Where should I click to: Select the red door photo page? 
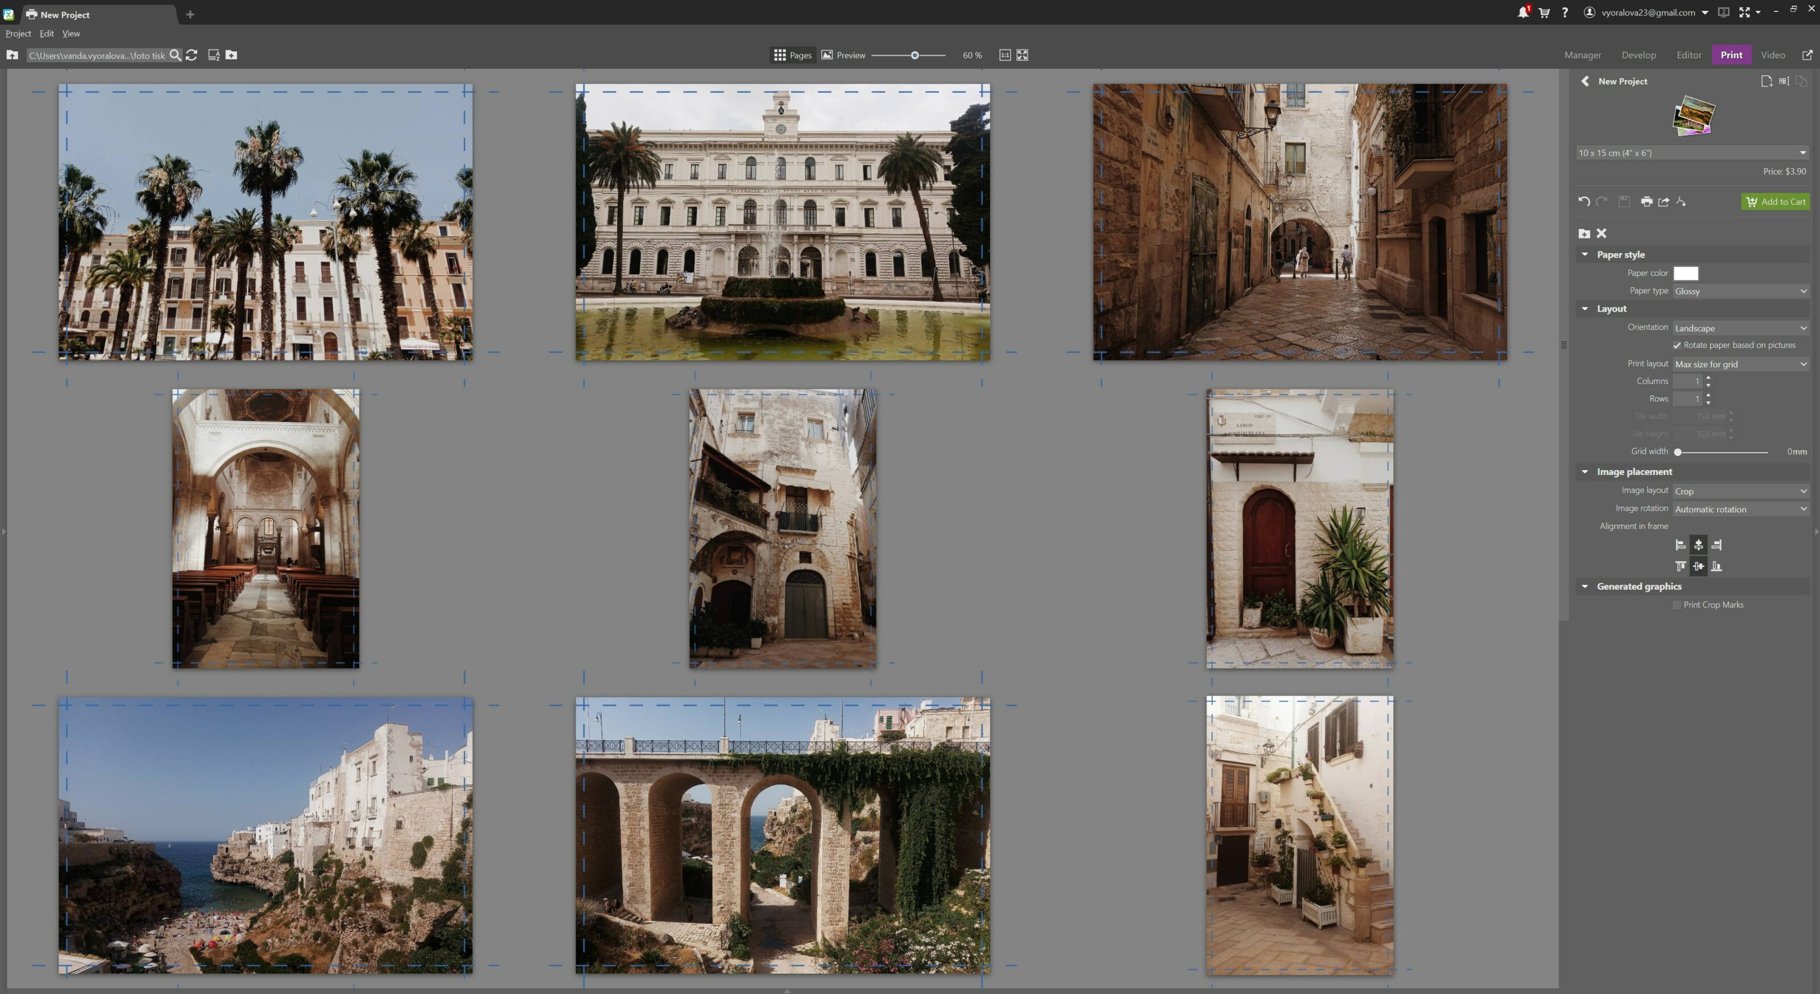1299,528
